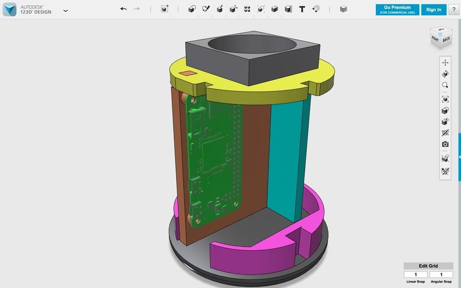Open the 123D Design application menu chevron

tap(66, 11)
